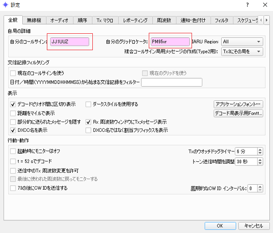The image size is (273, 233).
Task: Open the オーディオ tab
Action: point(59,20)
